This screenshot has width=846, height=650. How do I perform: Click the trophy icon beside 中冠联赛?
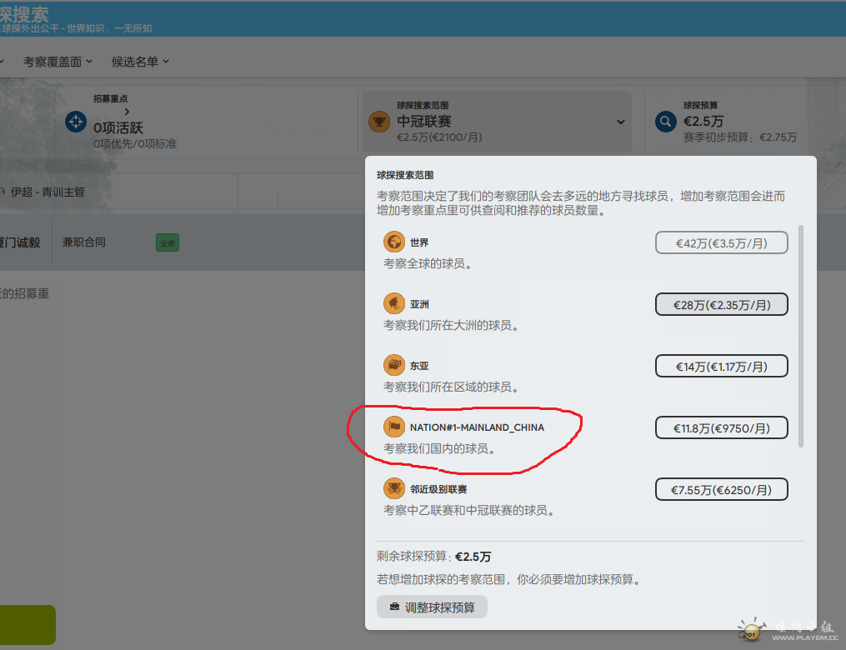(x=379, y=122)
